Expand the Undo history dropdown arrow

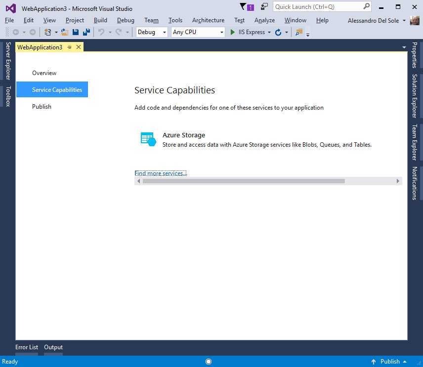110,33
